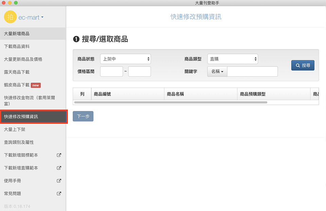The image size is (326, 211).
Task: Focus the 關鍵字 keyword text field
Action: pyautogui.click(x=252, y=71)
